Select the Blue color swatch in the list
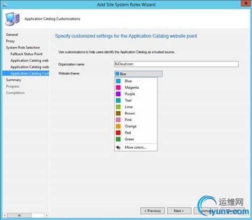 point(118,81)
